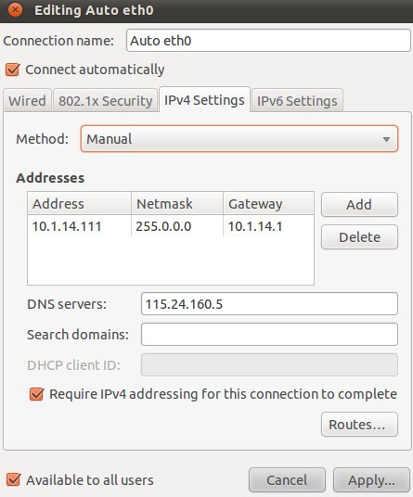Toggle Available to all users checkbox
413x497 pixels.
click(x=14, y=480)
